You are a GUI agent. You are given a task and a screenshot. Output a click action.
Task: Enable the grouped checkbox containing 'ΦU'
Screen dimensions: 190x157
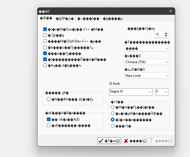49,99
